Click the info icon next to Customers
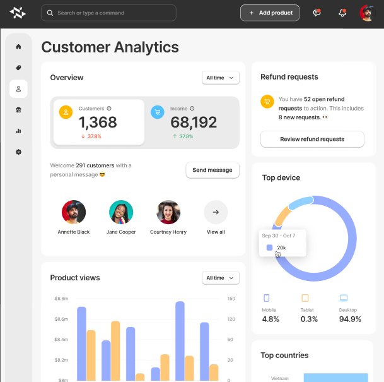Screen dimensions: 384x382 point(109,109)
